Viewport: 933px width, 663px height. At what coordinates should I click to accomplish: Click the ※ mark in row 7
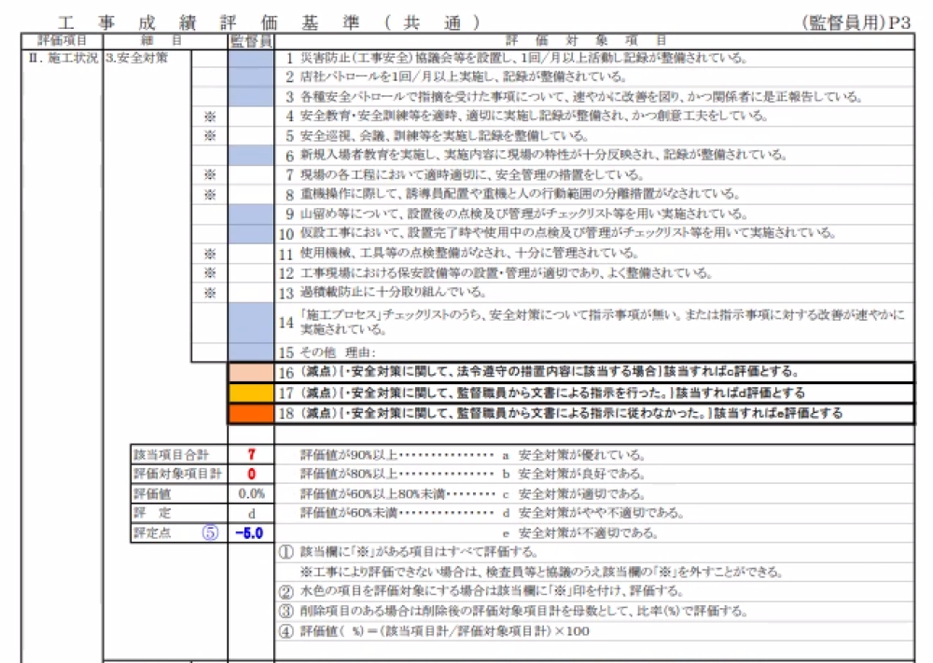pyautogui.click(x=209, y=174)
